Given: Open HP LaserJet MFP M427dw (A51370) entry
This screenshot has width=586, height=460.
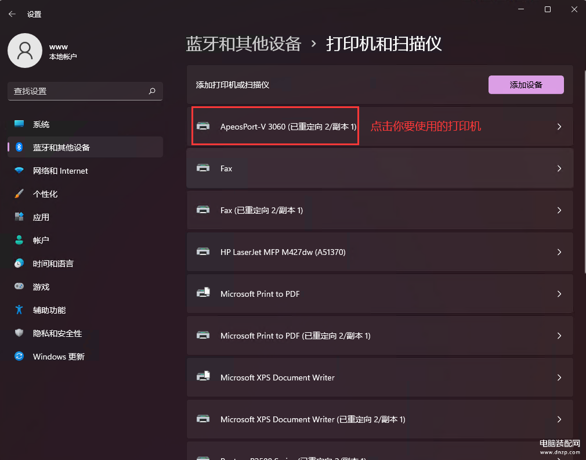Looking at the screenshot, I should (x=379, y=252).
